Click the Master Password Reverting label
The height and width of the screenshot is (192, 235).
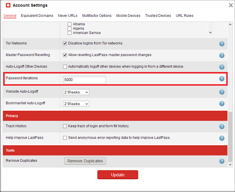coord(28,55)
